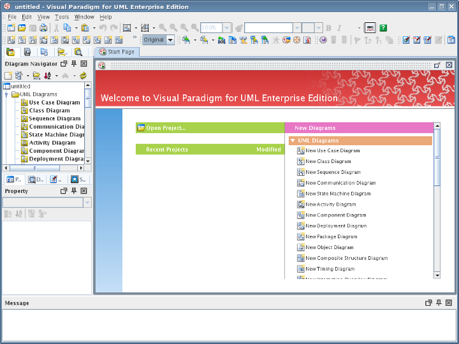This screenshot has width=459, height=344.
Task: Click the green Help question mark icon
Action: (383, 28)
